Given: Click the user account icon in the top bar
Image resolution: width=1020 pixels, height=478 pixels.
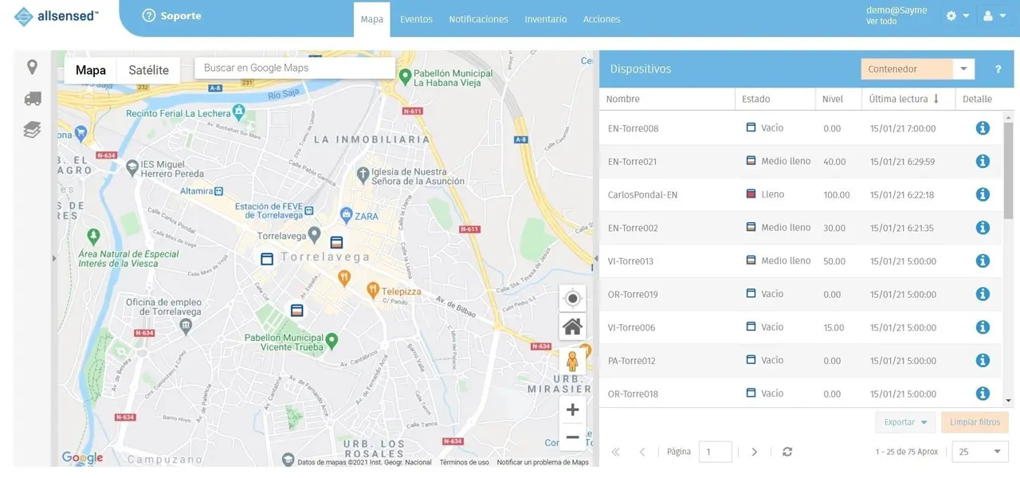Looking at the screenshot, I should point(988,14).
